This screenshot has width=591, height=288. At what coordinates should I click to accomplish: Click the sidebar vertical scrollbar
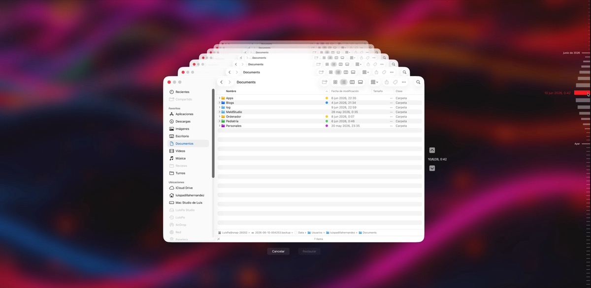click(x=213, y=133)
